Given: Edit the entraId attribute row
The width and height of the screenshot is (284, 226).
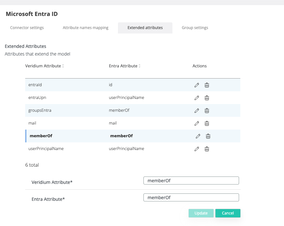Looking at the screenshot, I should coord(197,85).
